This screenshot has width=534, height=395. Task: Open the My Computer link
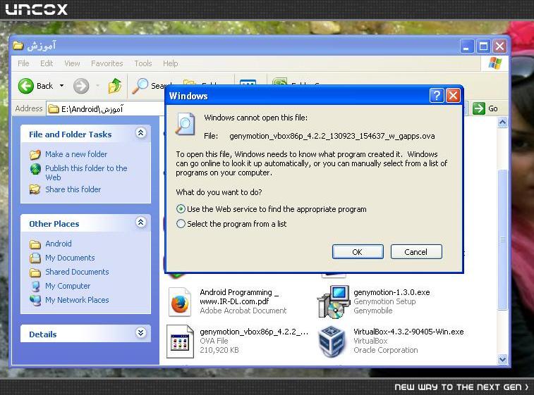pos(68,287)
